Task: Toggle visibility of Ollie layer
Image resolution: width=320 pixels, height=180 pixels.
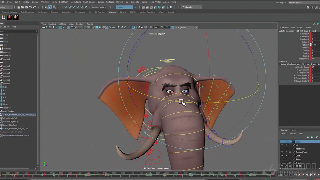Action: tap(282, 156)
